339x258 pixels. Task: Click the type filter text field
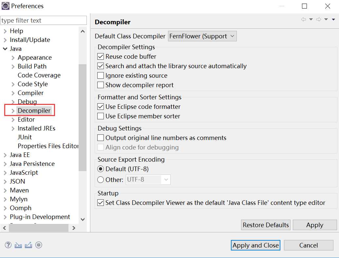[x=44, y=20]
